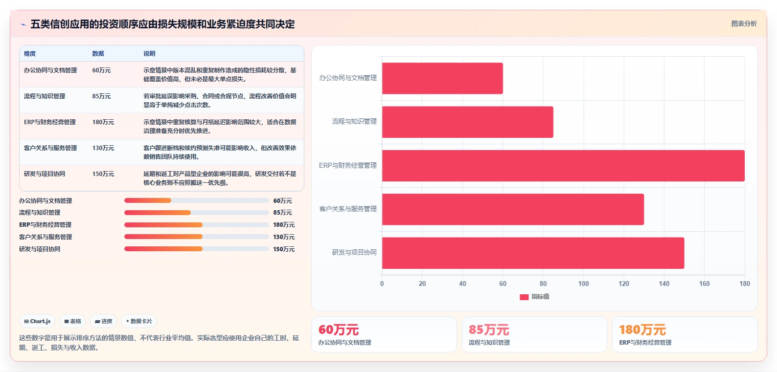Click the 研发与项目协同 progress bar

click(x=196, y=249)
